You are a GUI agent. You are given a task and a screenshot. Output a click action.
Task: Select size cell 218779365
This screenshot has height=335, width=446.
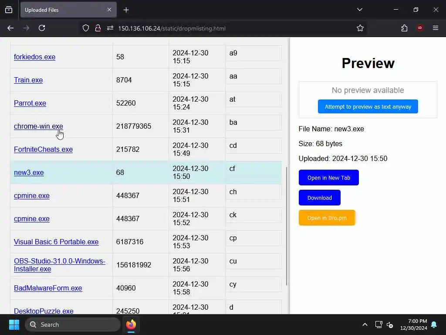click(141, 126)
